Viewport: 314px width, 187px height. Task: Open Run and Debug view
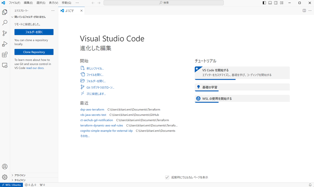(x=5, y=44)
